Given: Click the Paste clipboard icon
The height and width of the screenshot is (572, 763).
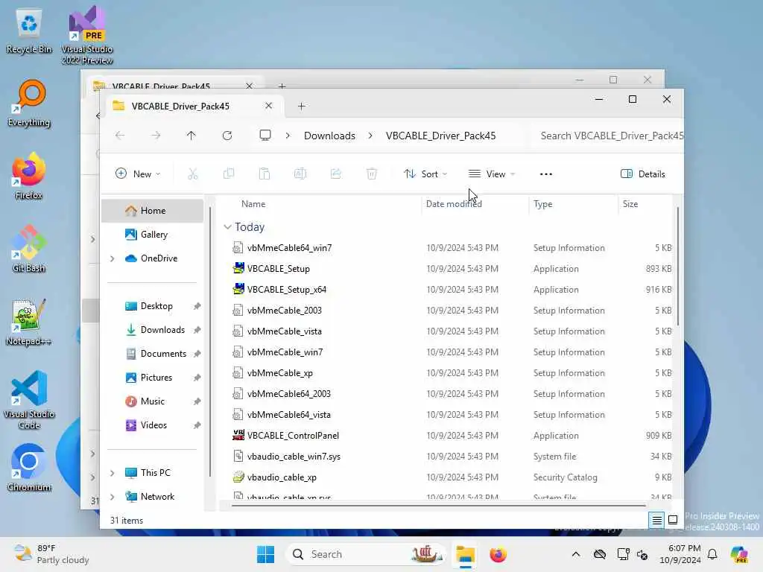Looking at the screenshot, I should click(265, 174).
